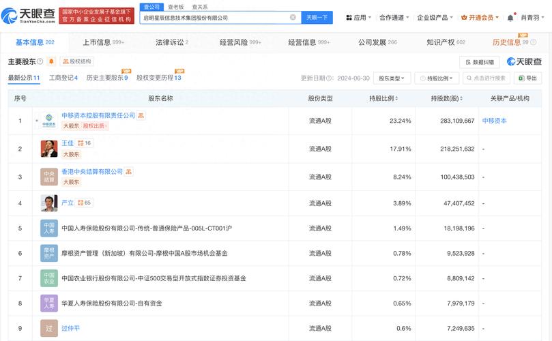Screen dimensions: 552x341
Task: Click the alert bell next to 主要股东
Action: [x=51, y=61]
